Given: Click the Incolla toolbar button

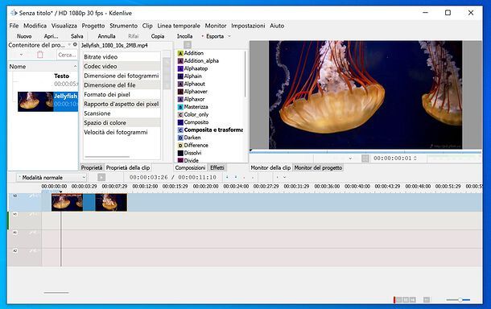Looking at the screenshot, I should pos(185,36).
